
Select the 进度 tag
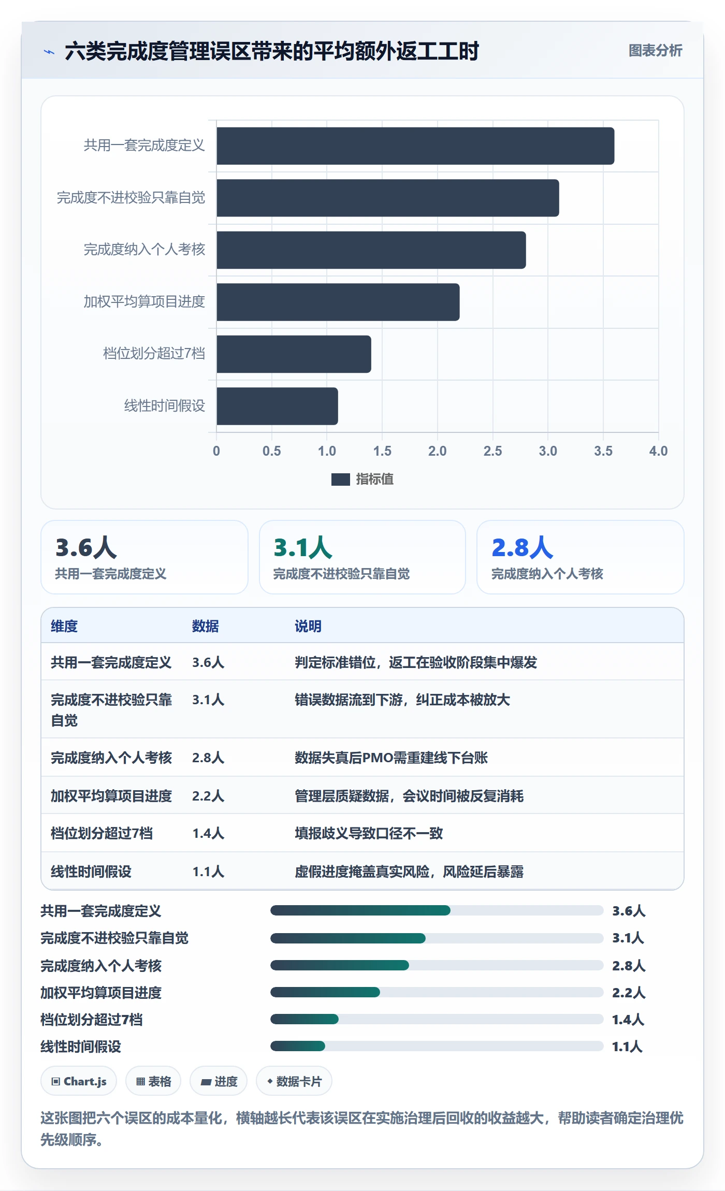coord(219,1081)
